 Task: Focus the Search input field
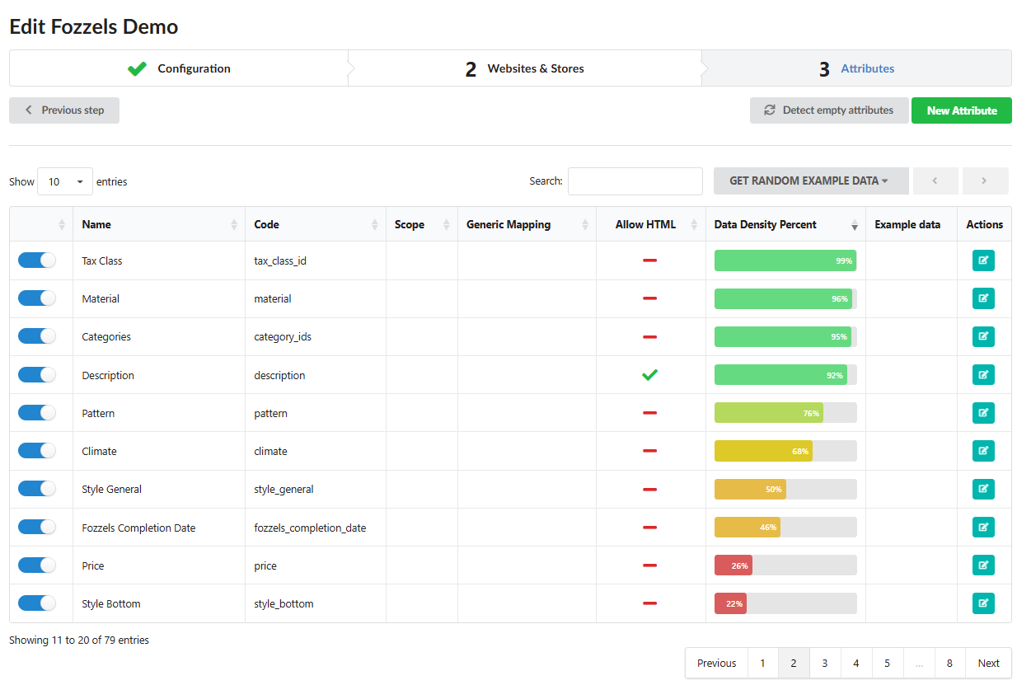(x=635, y=181)
